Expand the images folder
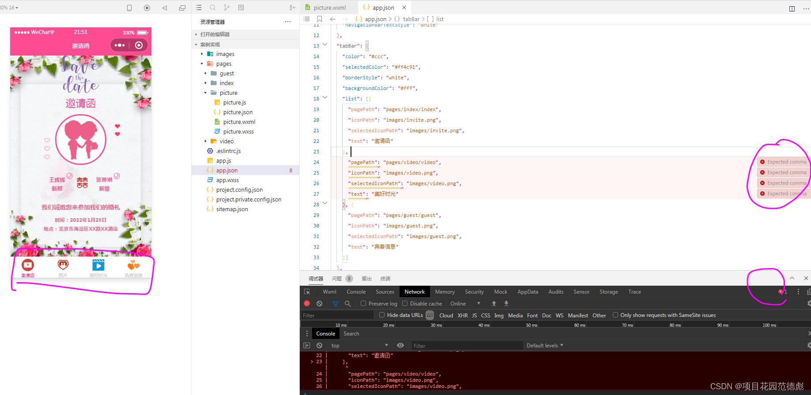Viewport: 811px width, 395px height. (x=245, y=54)
